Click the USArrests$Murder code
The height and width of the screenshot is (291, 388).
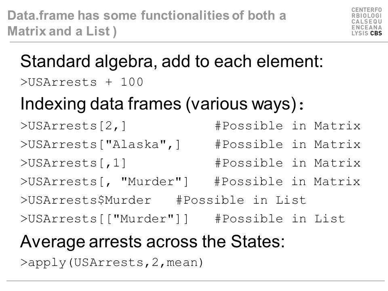86,200
